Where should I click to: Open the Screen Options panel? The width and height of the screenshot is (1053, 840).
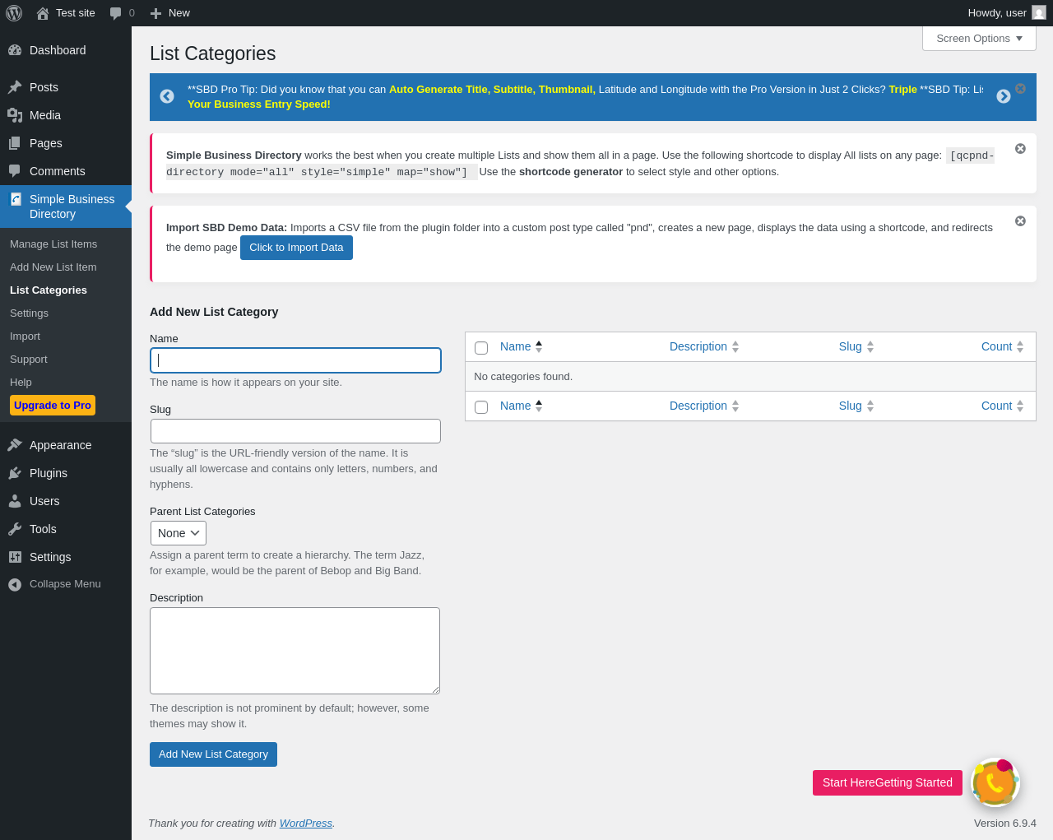coord(979,39)
